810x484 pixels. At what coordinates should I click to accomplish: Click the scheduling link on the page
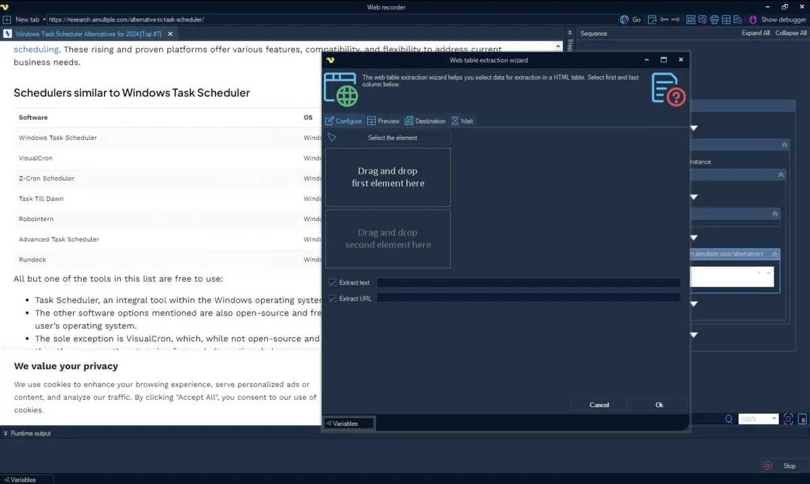(x=36, y=49)
